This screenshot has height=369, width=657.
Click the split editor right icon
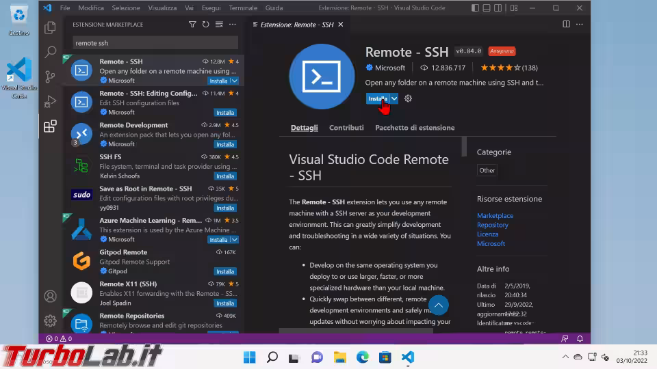[566, 25]
